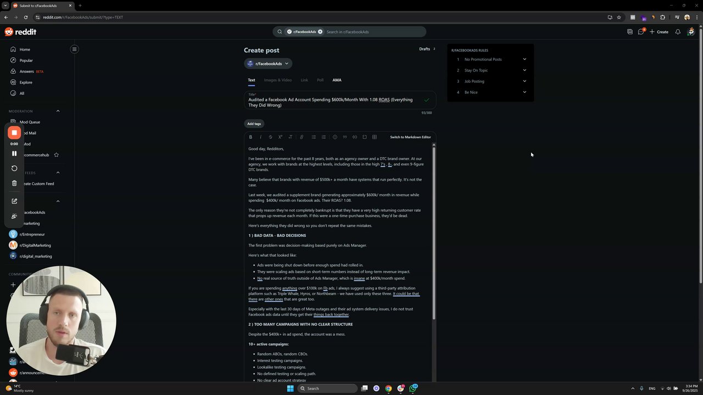Viewport: 703px width, 395px height.
Task: Remove the r/FacebookAds search scope filter
Action: 320,32
